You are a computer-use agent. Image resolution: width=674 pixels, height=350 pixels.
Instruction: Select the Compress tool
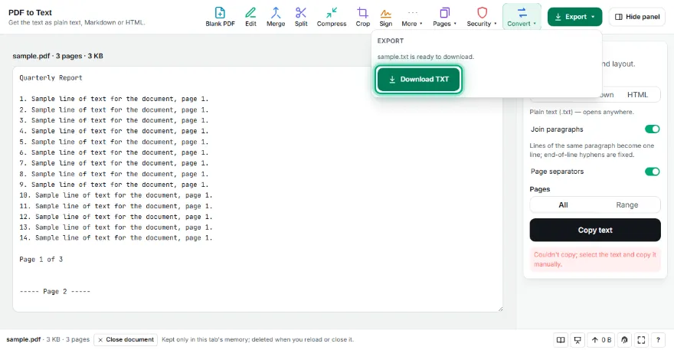tap(332, 17)
